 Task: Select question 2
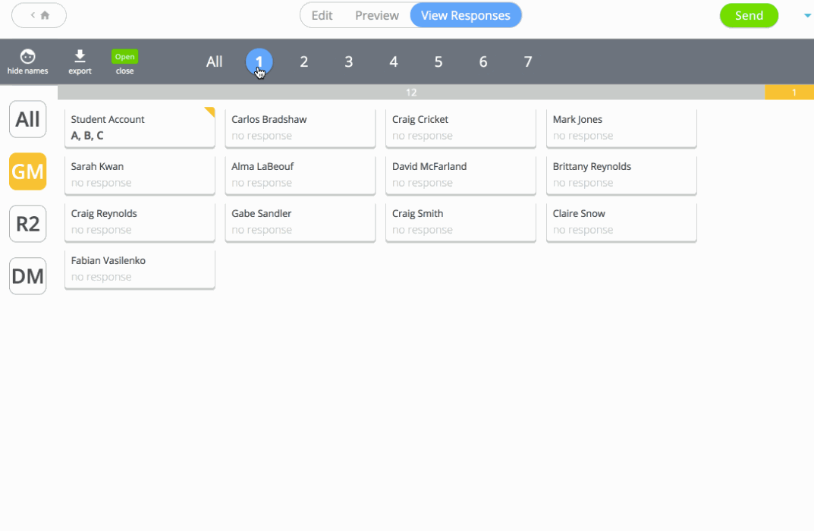(x=303, y=61)
